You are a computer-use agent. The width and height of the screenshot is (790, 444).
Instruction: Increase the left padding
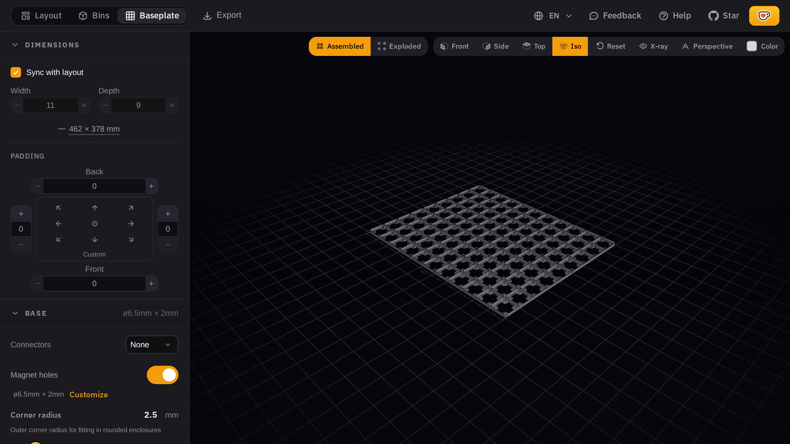(21, 214)
